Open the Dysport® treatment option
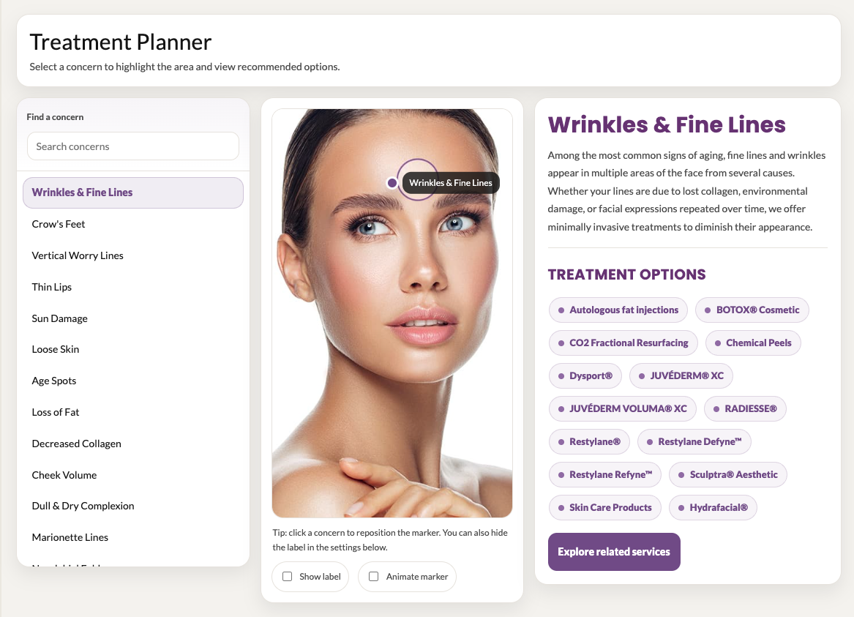The height and width of the screenshot is (617, 854). point(585,375)
